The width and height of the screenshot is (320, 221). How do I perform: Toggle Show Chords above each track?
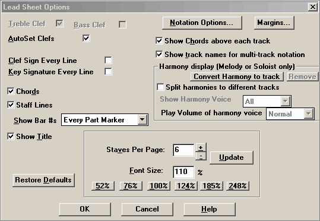click(159, 41)
